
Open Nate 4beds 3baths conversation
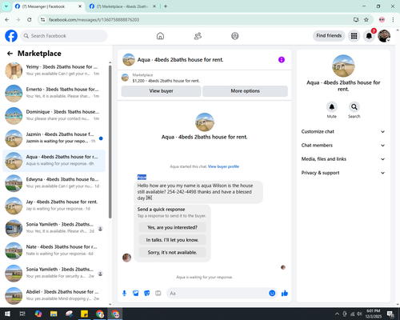point(54,251)
